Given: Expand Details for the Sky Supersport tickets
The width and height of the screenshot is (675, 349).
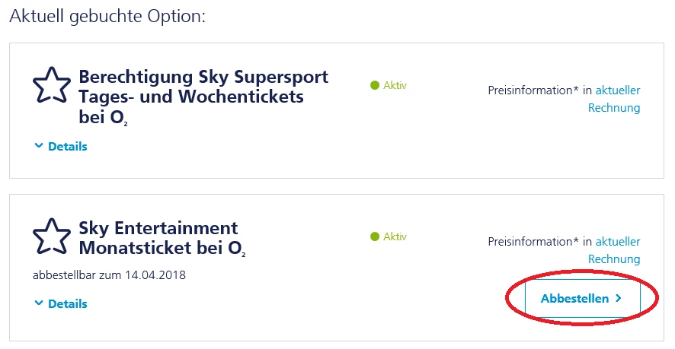Looking at the screenshot, I should [67, 146].
